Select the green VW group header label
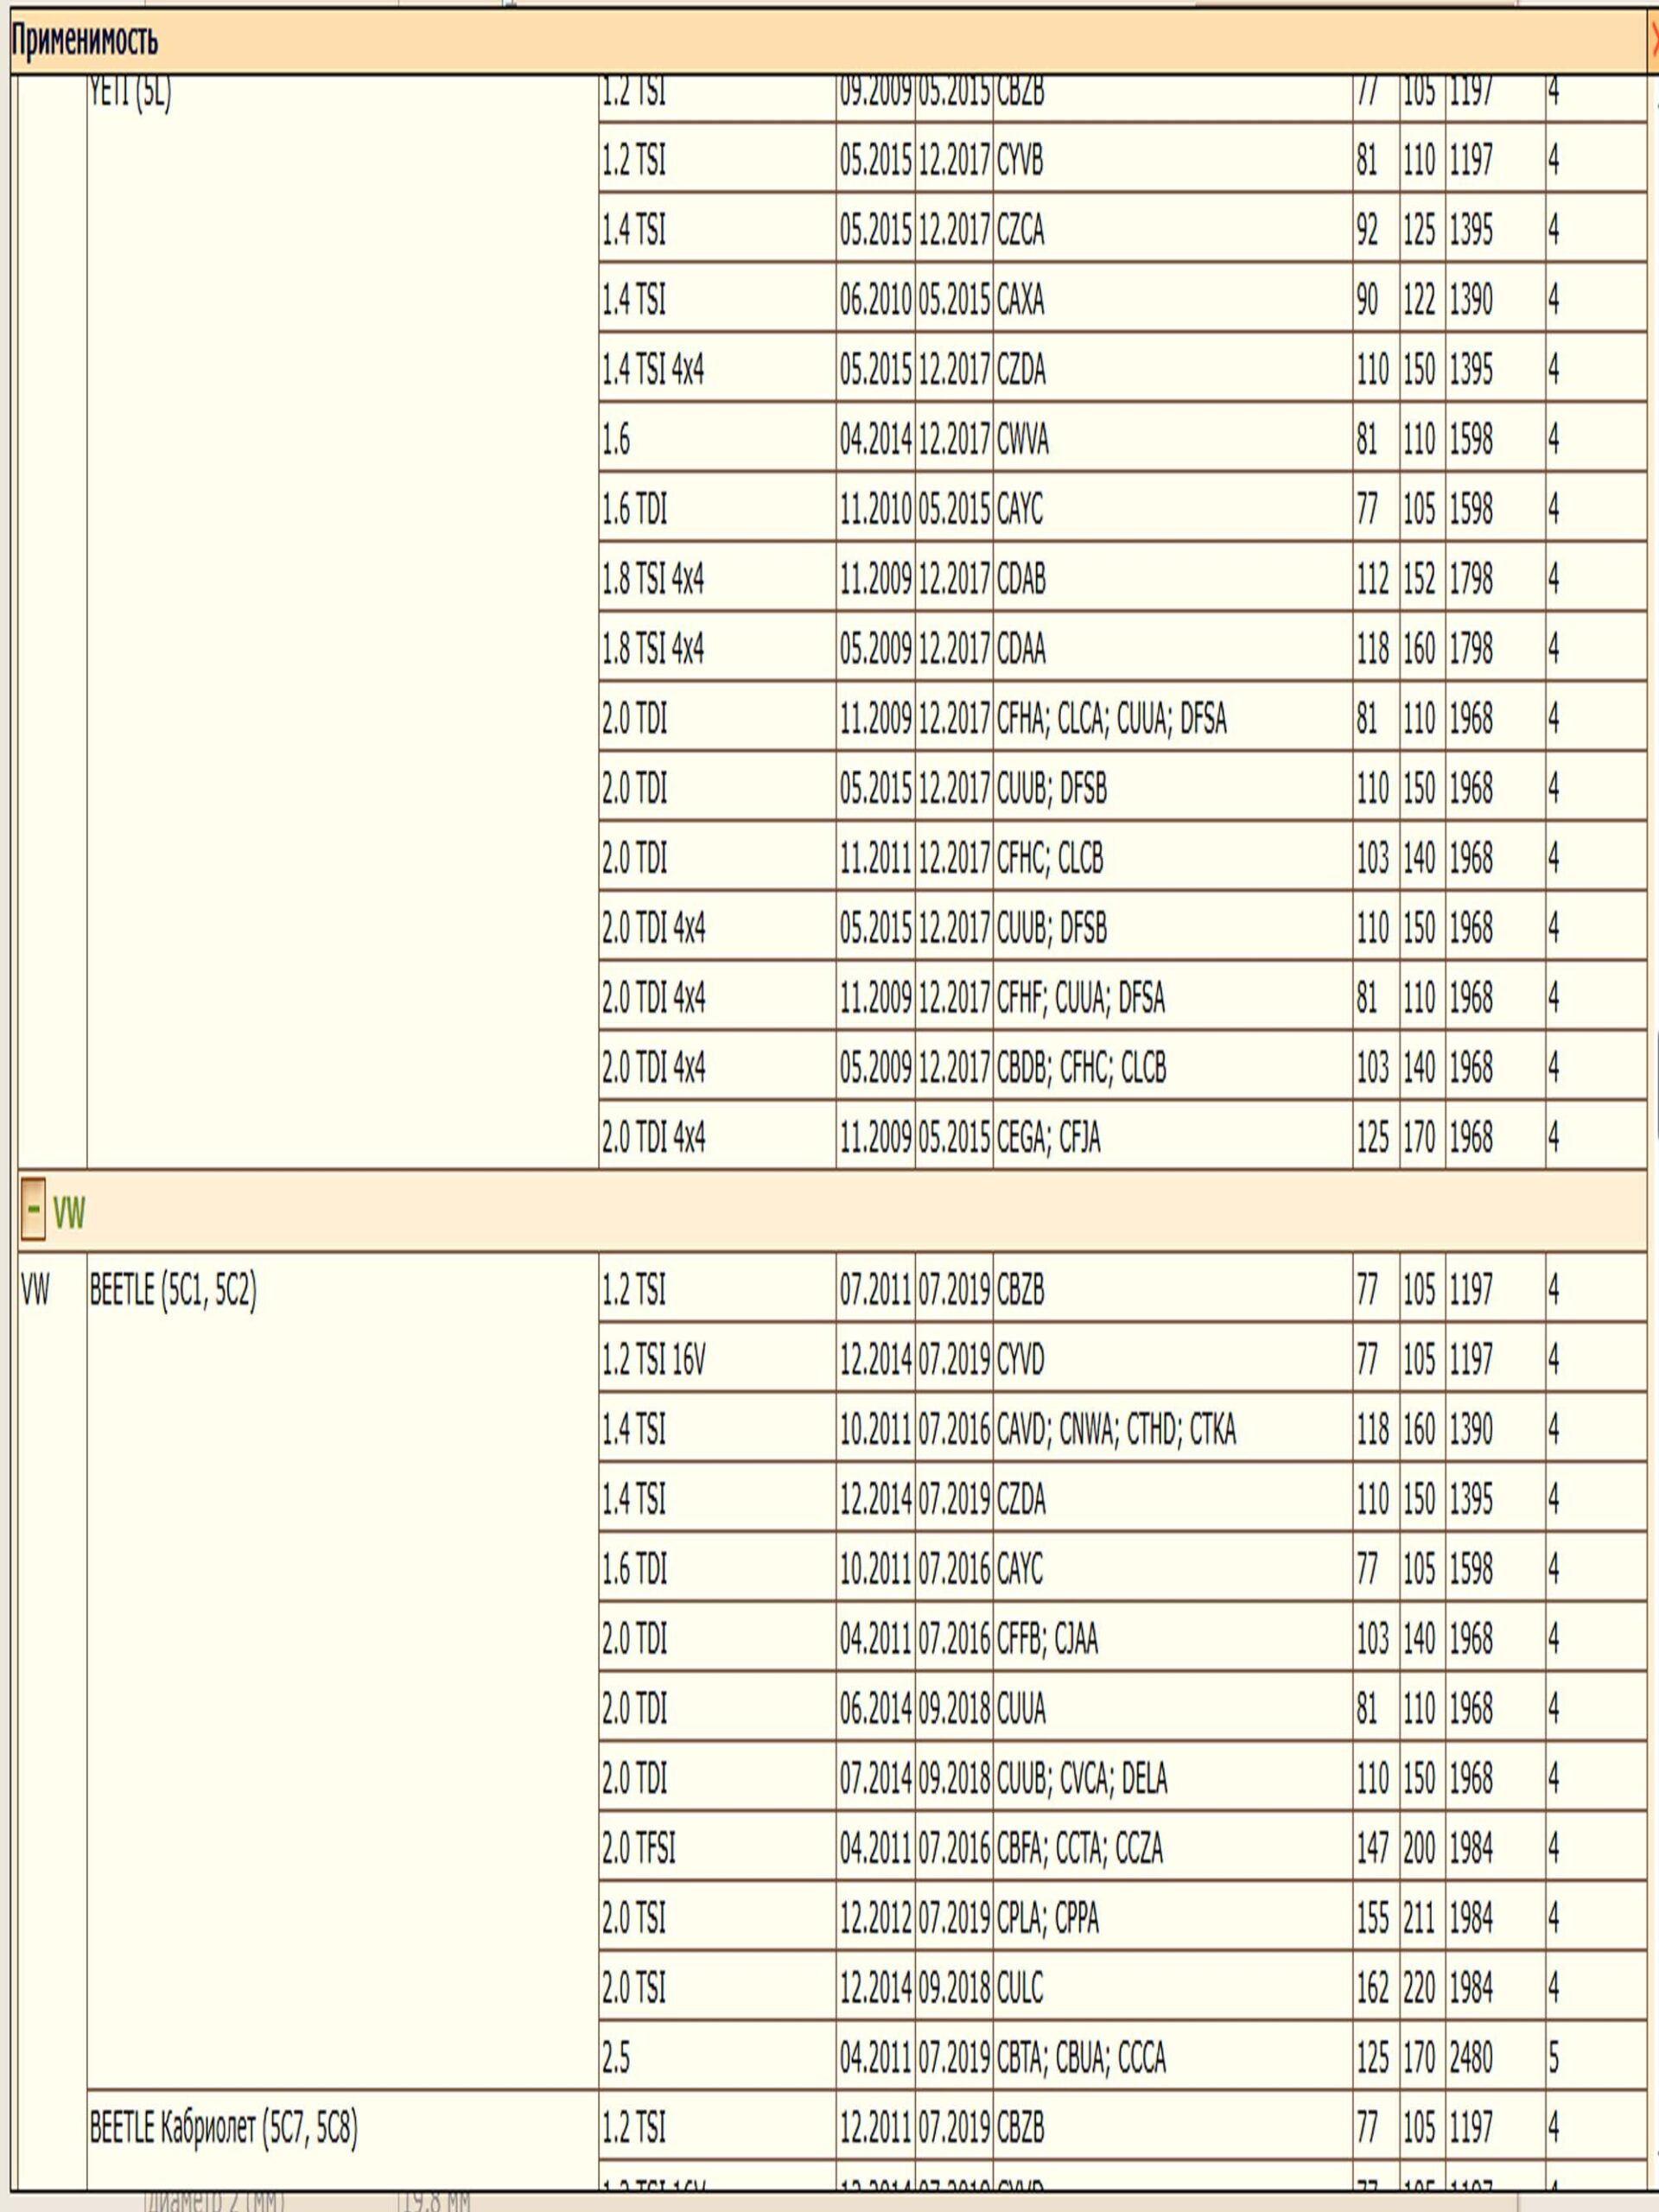 point(69,1214)
